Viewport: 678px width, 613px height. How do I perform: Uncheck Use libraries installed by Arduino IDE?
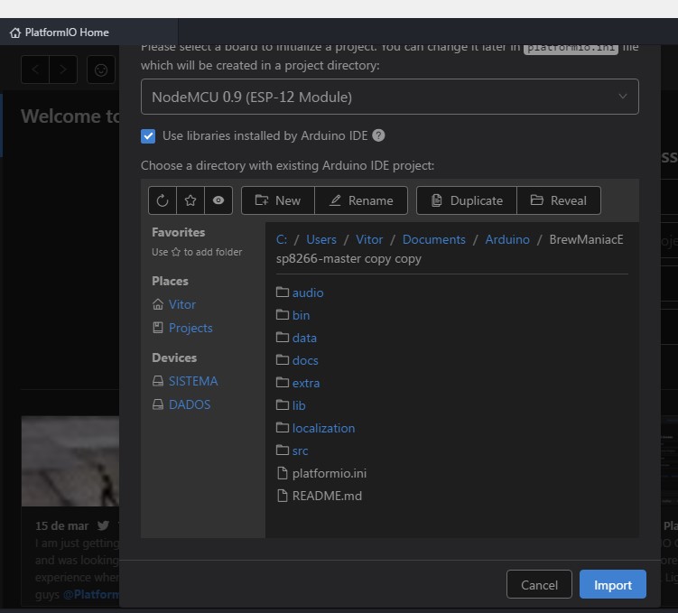tap(148, 136)
